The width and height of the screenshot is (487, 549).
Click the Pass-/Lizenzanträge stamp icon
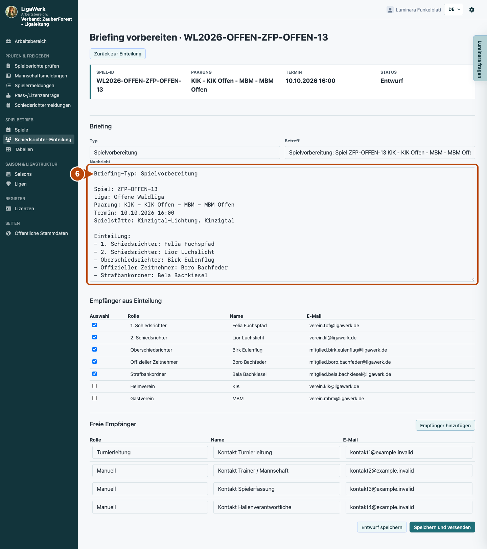[8, 95]
